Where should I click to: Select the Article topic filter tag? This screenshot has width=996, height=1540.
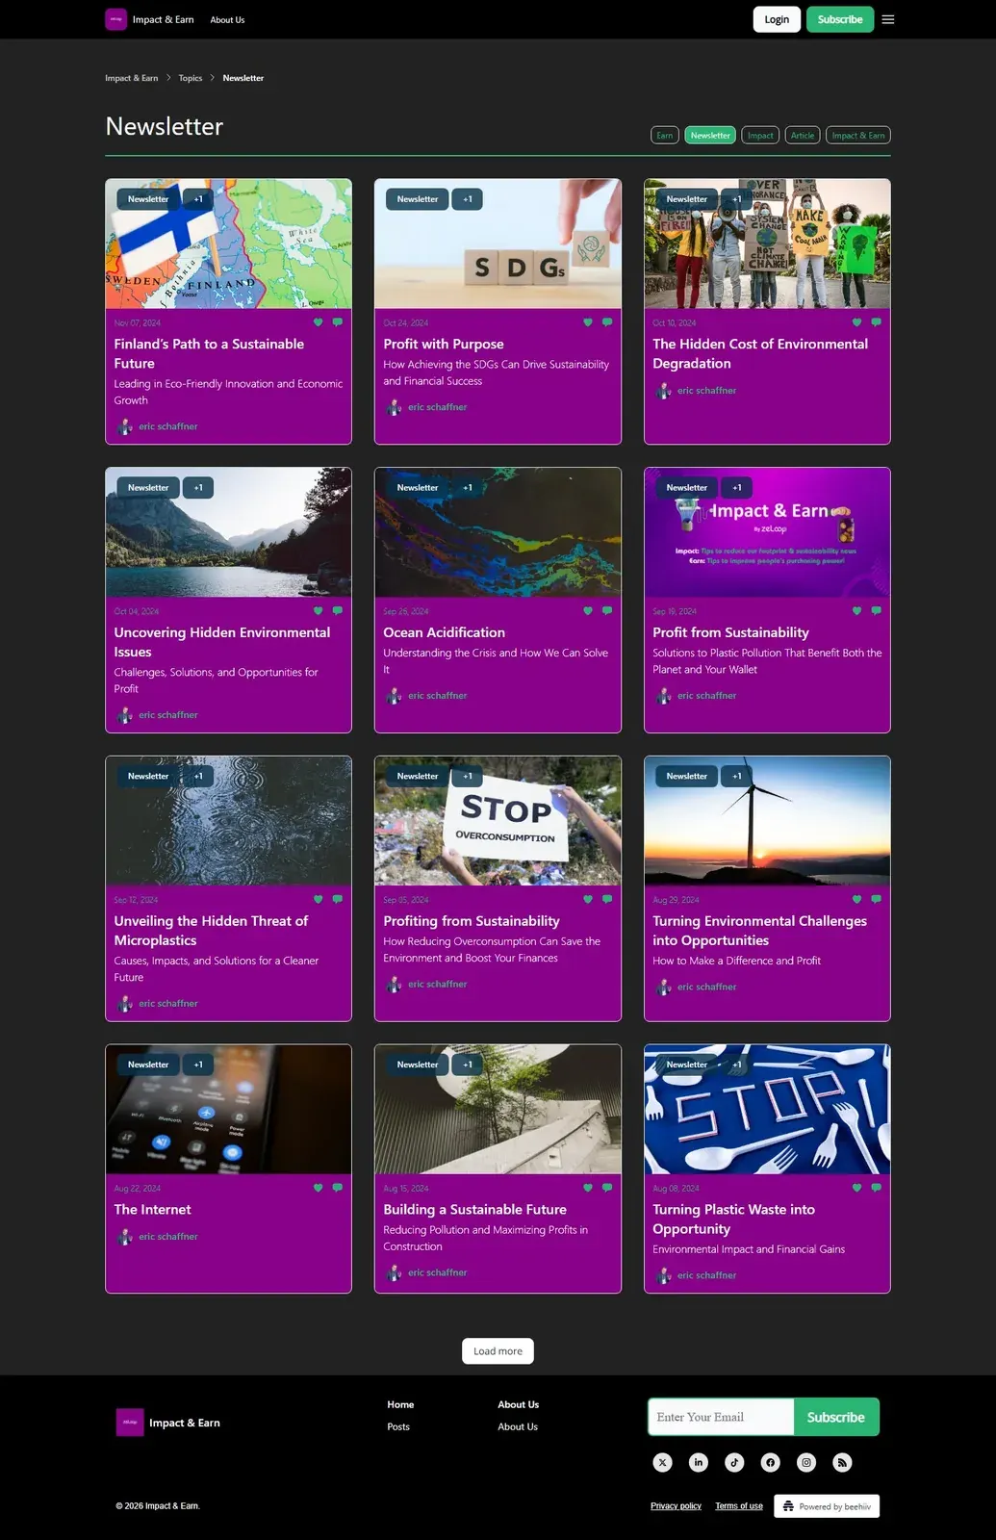[x=803, y=135]
